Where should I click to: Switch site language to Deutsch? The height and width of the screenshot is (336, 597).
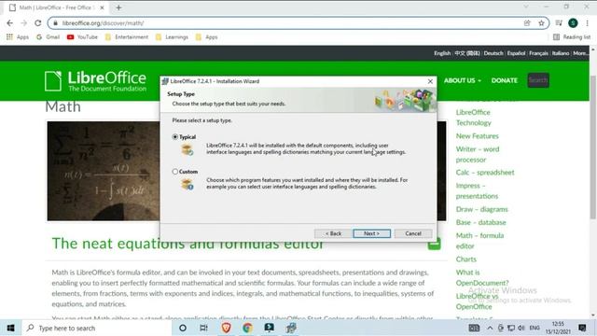[493, 53]
